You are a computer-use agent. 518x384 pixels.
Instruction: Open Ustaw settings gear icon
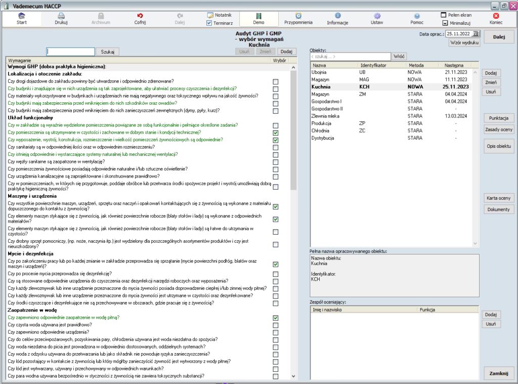coord(377,16)
